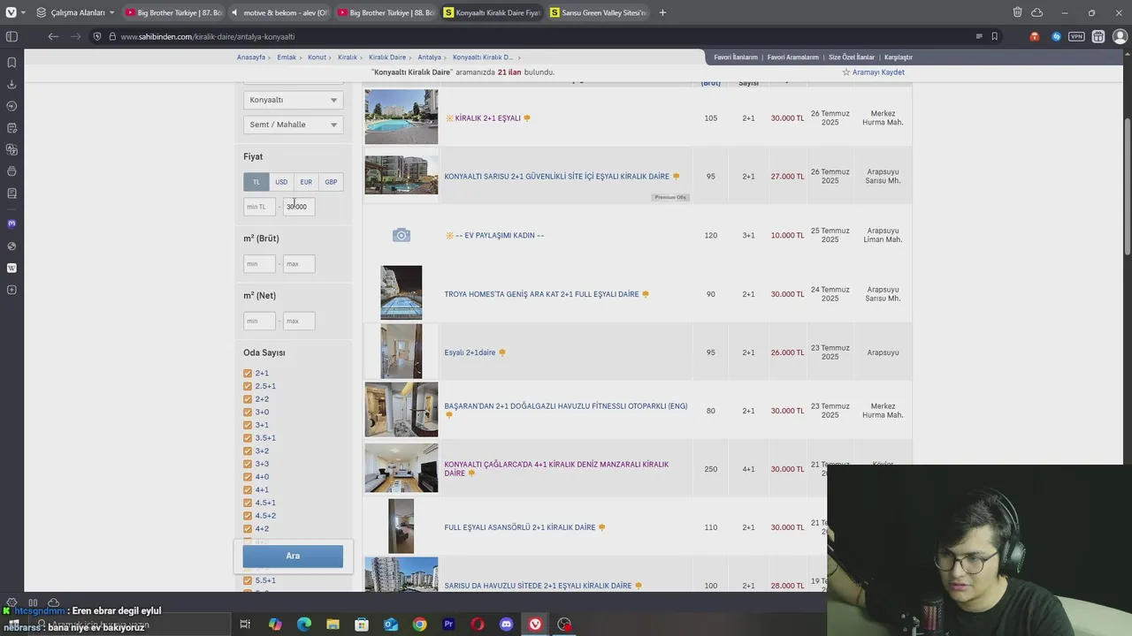Uncheck the 3+1 room filter
1132x636 pixels.
[x=248, y=425]
